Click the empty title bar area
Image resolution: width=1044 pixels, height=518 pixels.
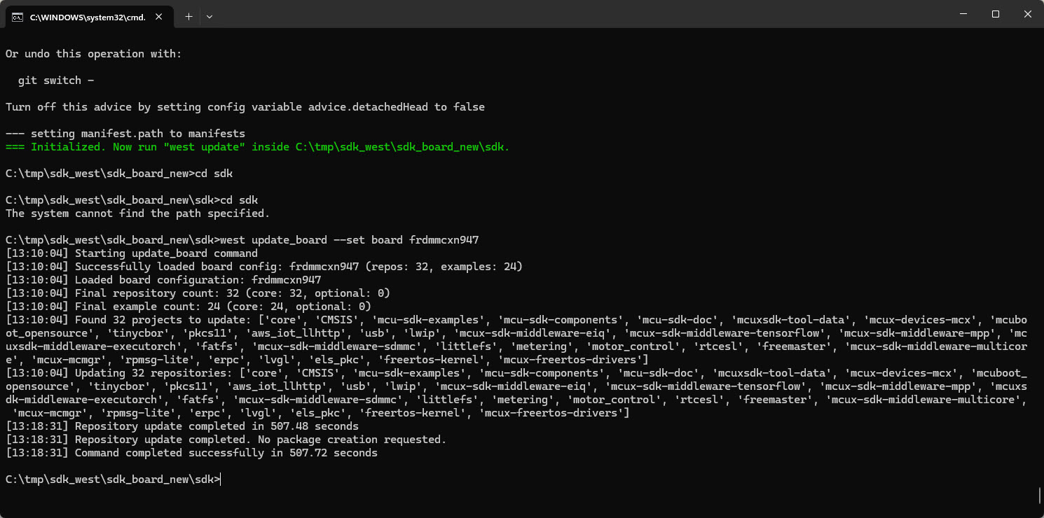[x=561, y=14]
